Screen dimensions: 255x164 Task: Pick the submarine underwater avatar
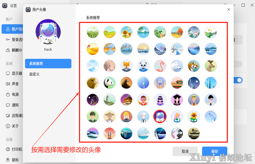tap(126, 134)
